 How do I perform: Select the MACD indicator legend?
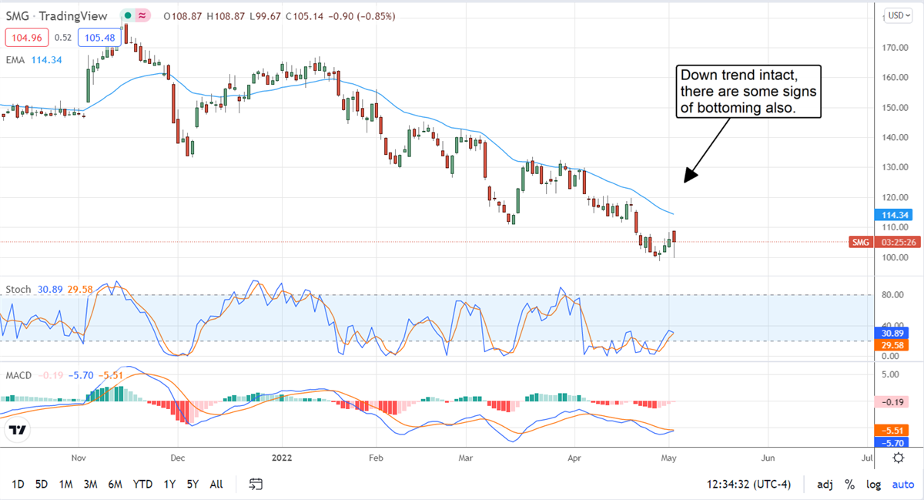coord(18,375)
